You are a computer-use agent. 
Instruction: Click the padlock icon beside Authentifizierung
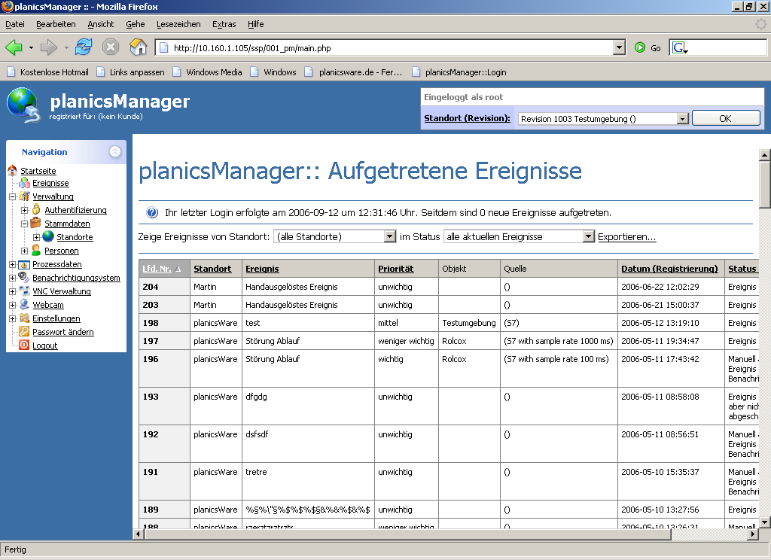[36, 209]
